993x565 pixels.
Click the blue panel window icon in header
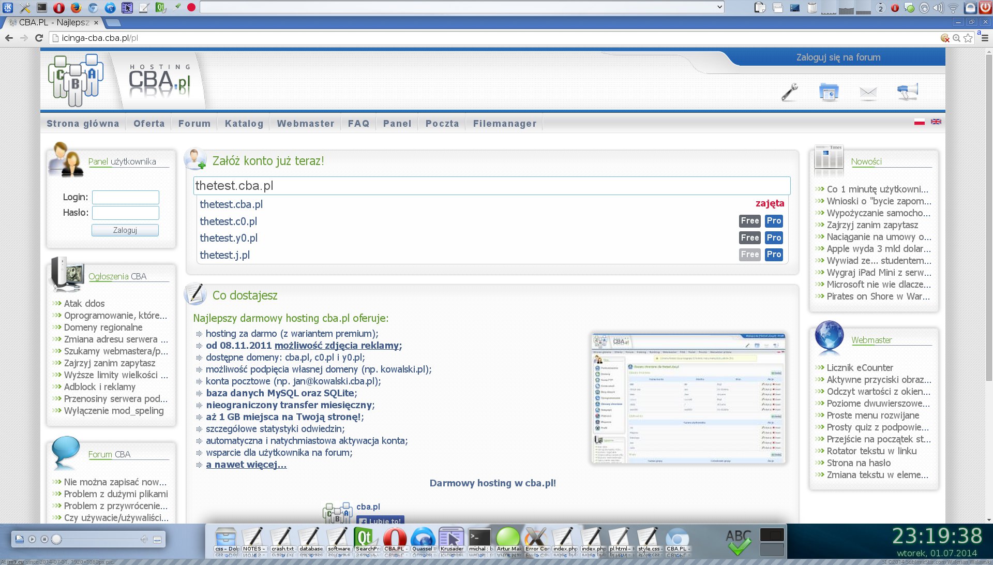click(829, 92)
